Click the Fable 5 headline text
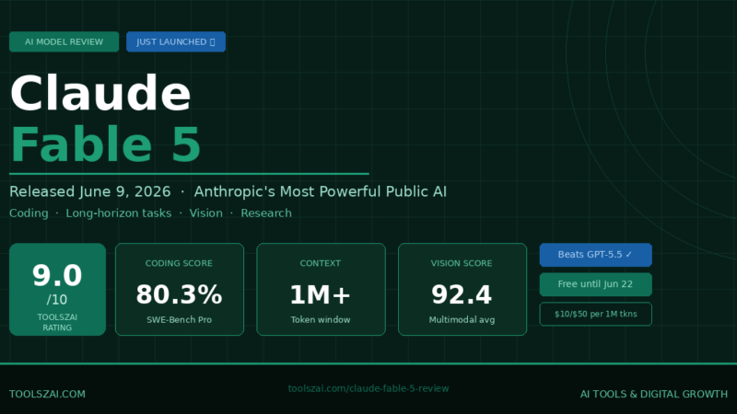This screenshot has width=737, height=414. tap(106, 144)
